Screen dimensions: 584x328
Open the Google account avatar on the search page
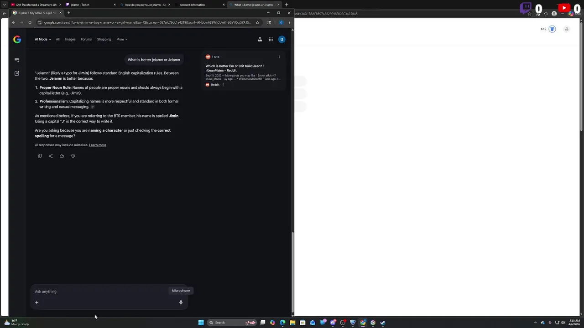pyautogui.click(x=282, y=39)
